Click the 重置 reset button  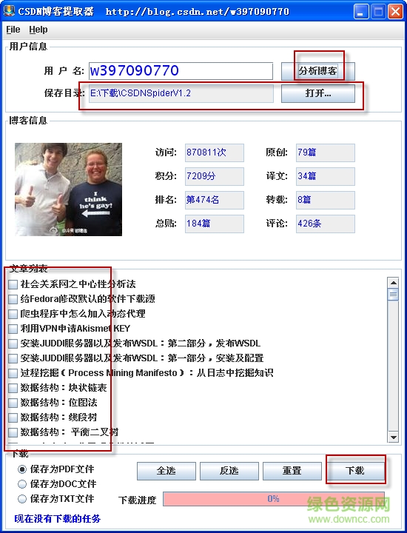(292, 471)
